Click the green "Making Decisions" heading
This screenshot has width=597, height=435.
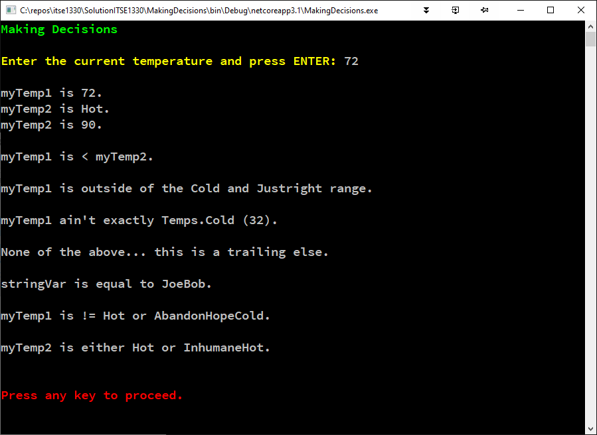point(59,29)
